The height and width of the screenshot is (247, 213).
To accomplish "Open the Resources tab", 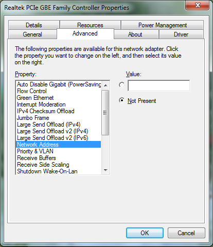I will point(90,25).
